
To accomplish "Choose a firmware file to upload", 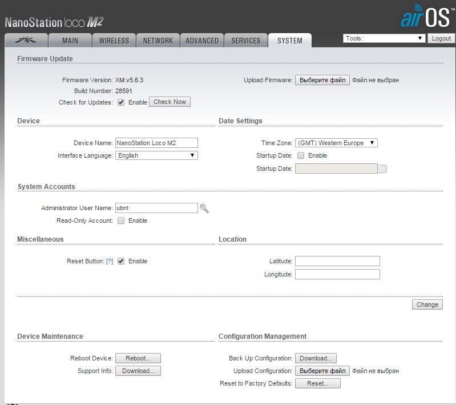I will pyautogui.click(x=322, y=80).
